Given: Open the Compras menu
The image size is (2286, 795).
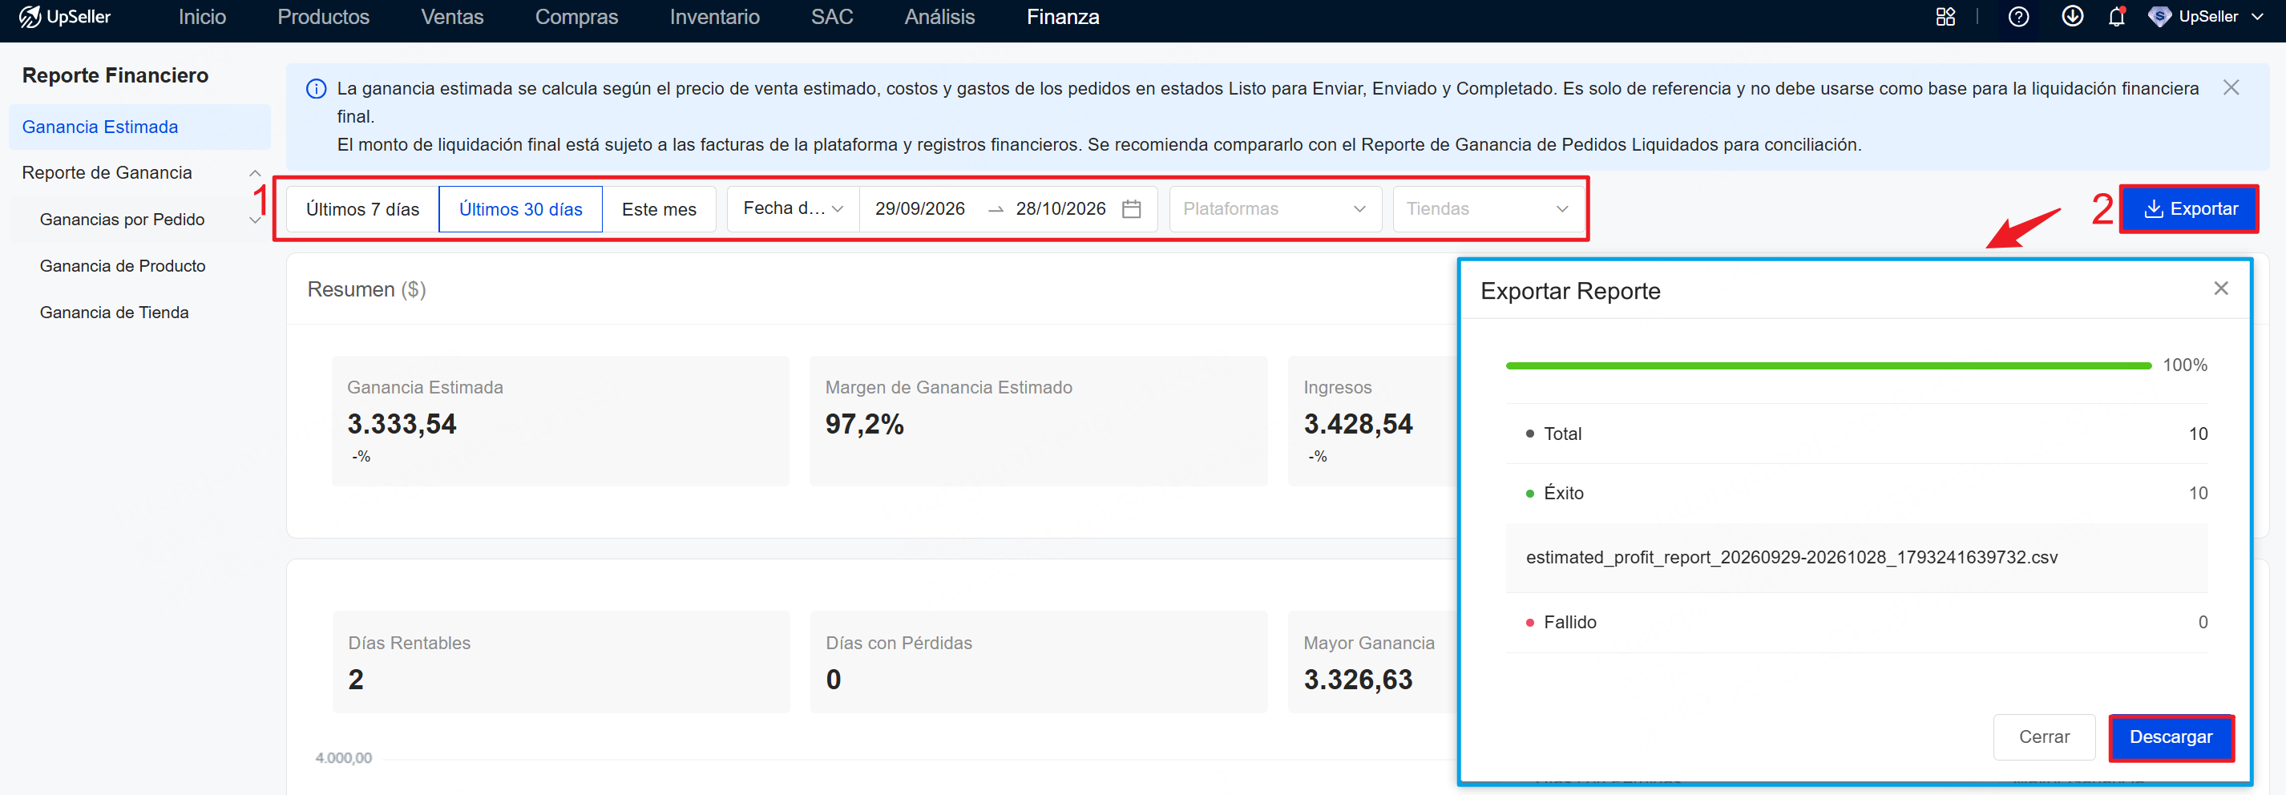Looking at the screenshot, I should tap(577, 17).
